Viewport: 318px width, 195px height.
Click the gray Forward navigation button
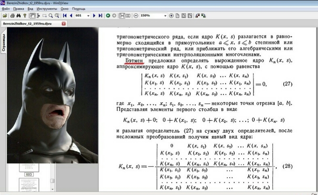point(114,16)
